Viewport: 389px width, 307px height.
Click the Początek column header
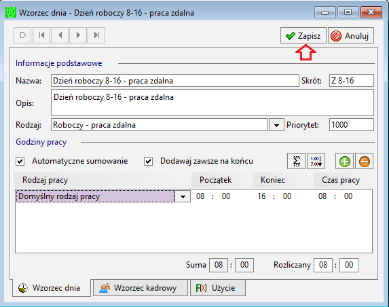[x=222, y=180]
